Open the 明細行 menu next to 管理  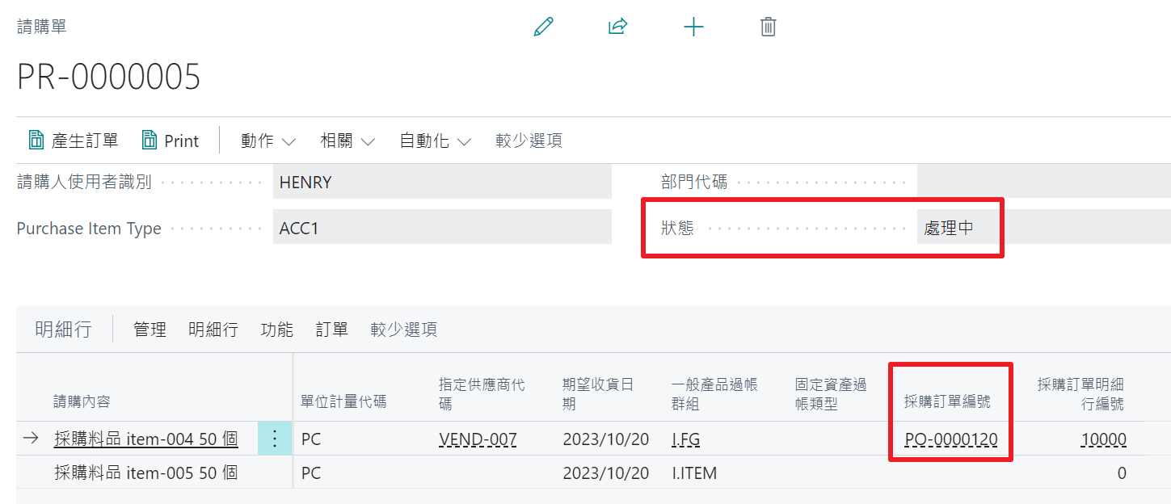pyautogui.click(x=213, y=330)
